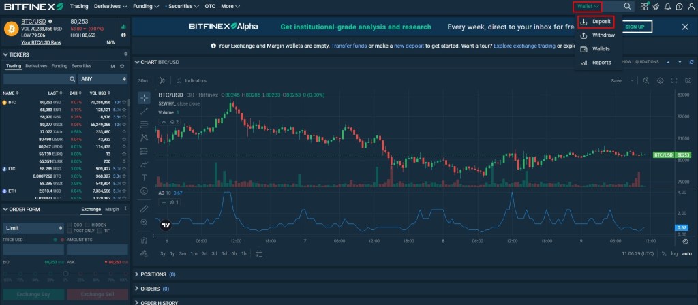The height and width of the screenshot is (305, 698).
Task: Change the candlestick chart style
Action: point(162,80)
